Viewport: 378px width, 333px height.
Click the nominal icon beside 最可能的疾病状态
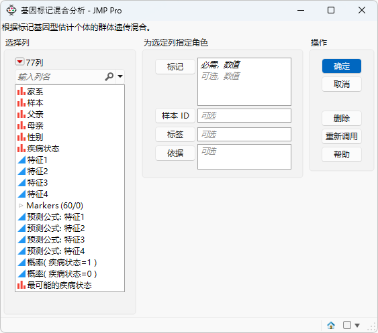pyautogui.click(x=21, y=285)
